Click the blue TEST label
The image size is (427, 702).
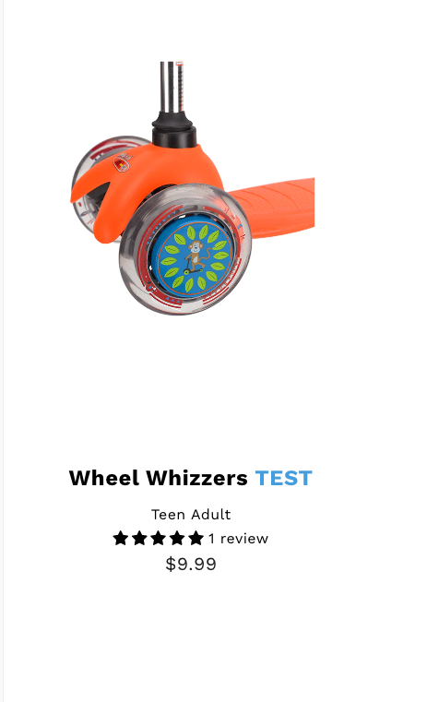coord(284,478)
